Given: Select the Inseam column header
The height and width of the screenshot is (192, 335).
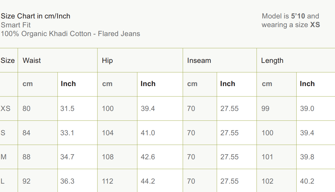Looking at the screenshot, I should pos(199,61).
